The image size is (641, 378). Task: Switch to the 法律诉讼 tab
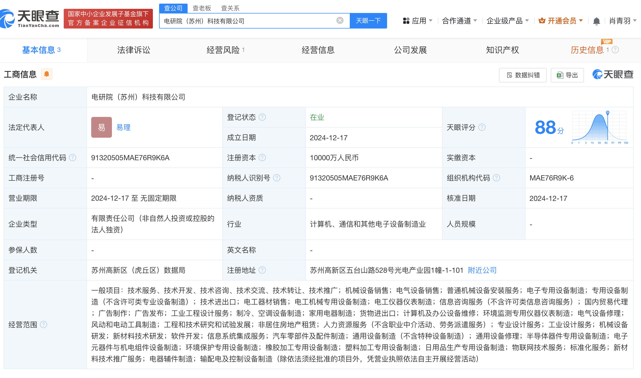click(x=133, y=50)
